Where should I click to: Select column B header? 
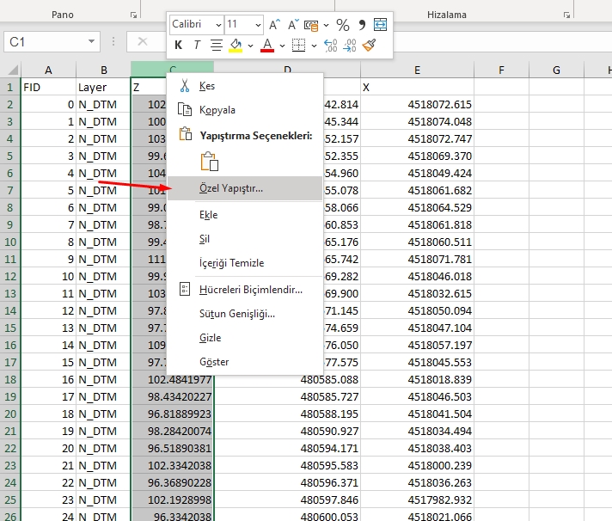coord(103,70)
